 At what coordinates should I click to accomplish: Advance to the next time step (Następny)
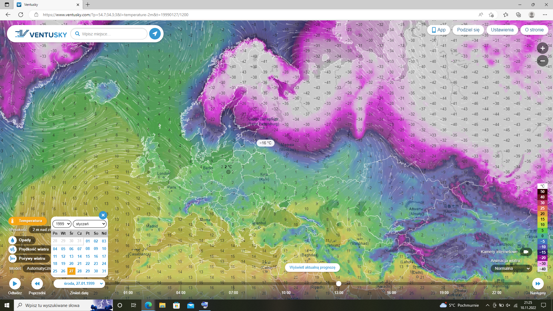(x=537, y=284)
